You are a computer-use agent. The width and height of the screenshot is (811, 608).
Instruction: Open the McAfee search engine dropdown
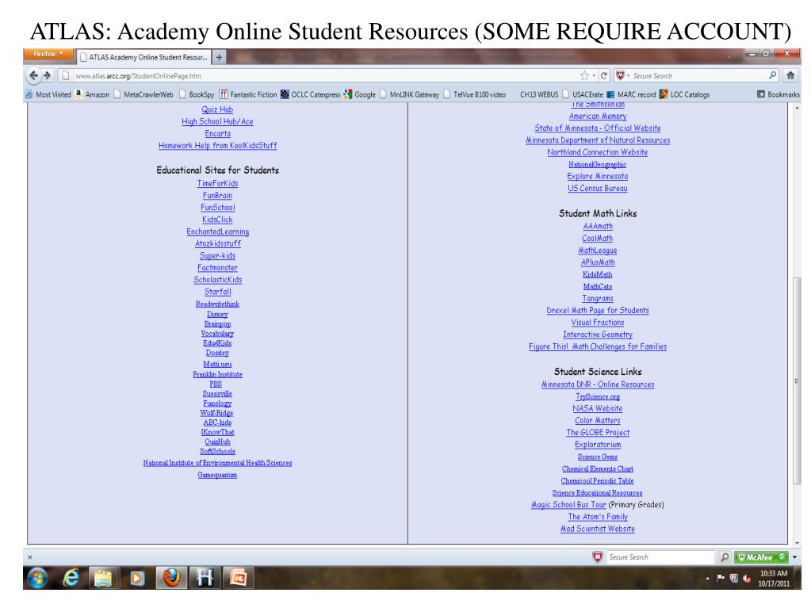click(622, 75)
